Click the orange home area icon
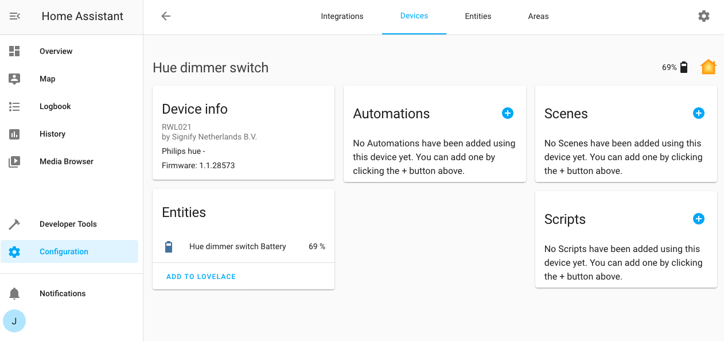 click(x=708, y=67)
